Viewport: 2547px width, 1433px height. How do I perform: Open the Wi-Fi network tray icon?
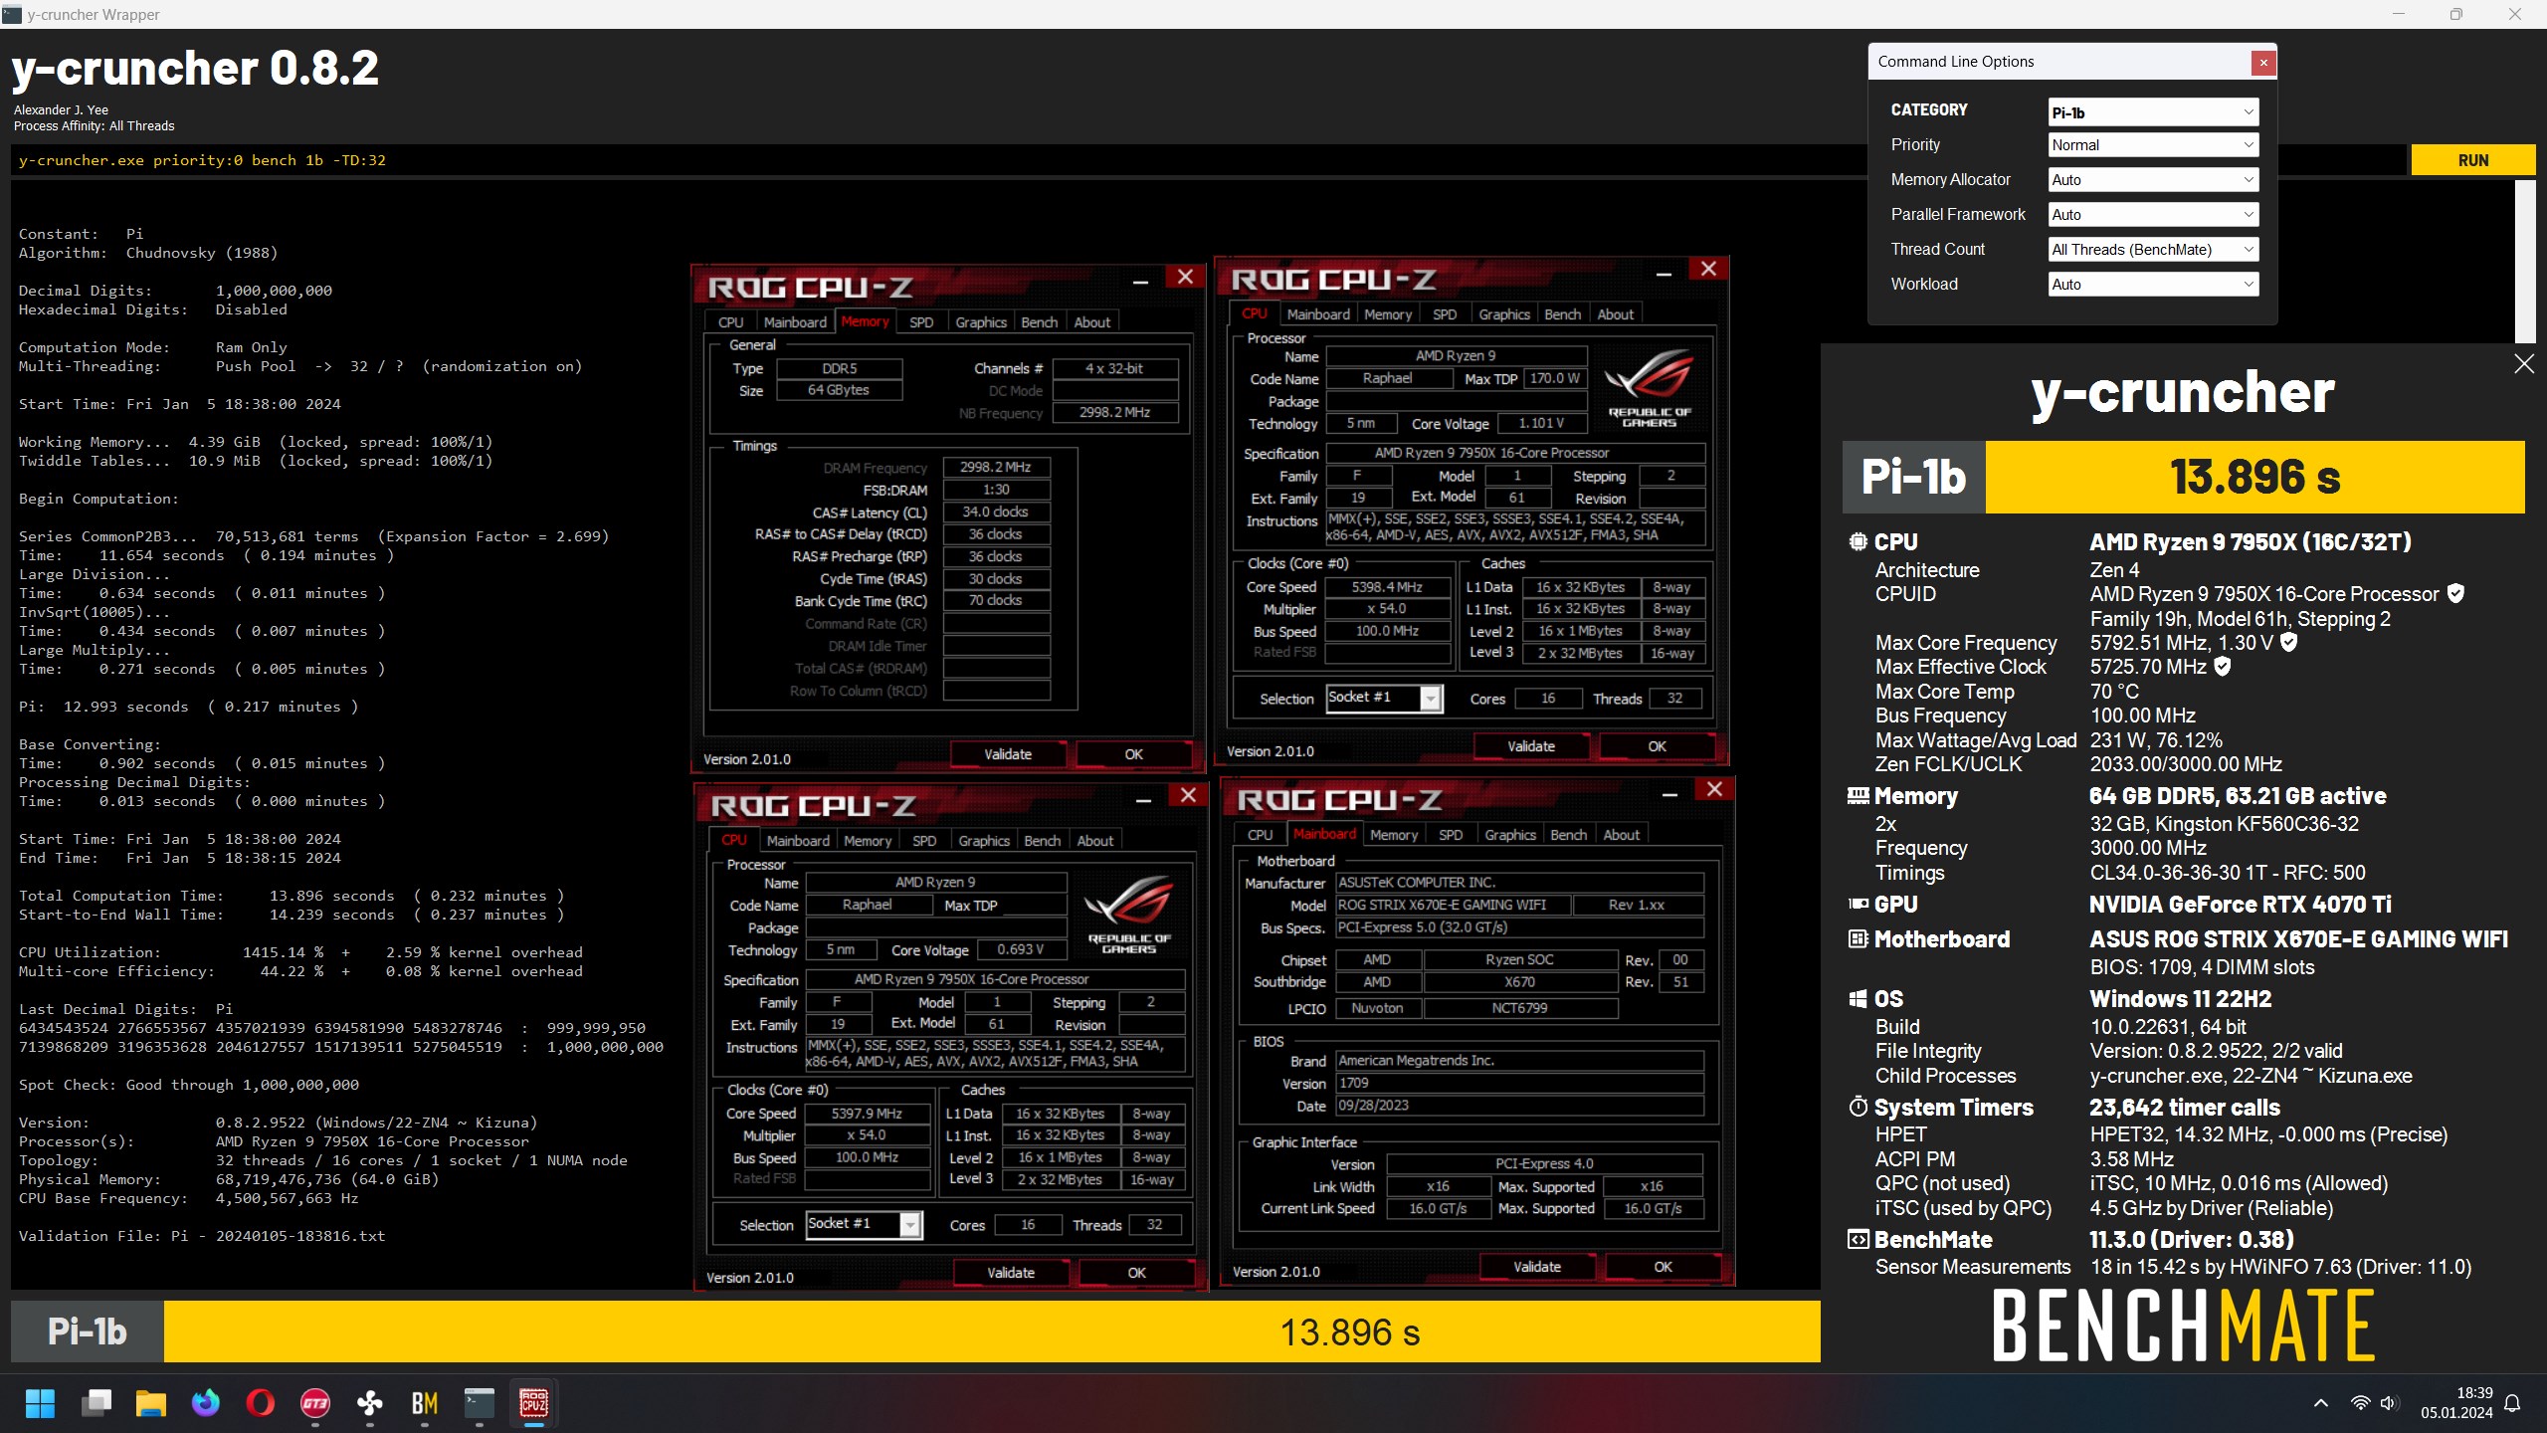tap(2360, 1403)
